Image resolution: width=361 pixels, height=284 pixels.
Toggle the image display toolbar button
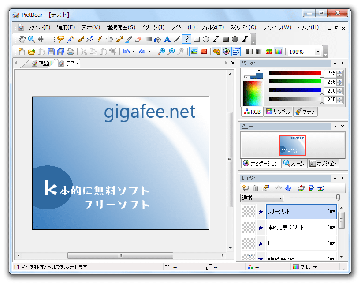[x=194, y=52]
